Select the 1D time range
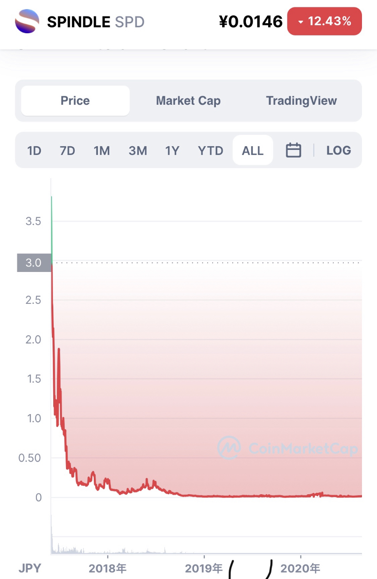377x579 pixels. pyautogui.click(x=35, y=150)
